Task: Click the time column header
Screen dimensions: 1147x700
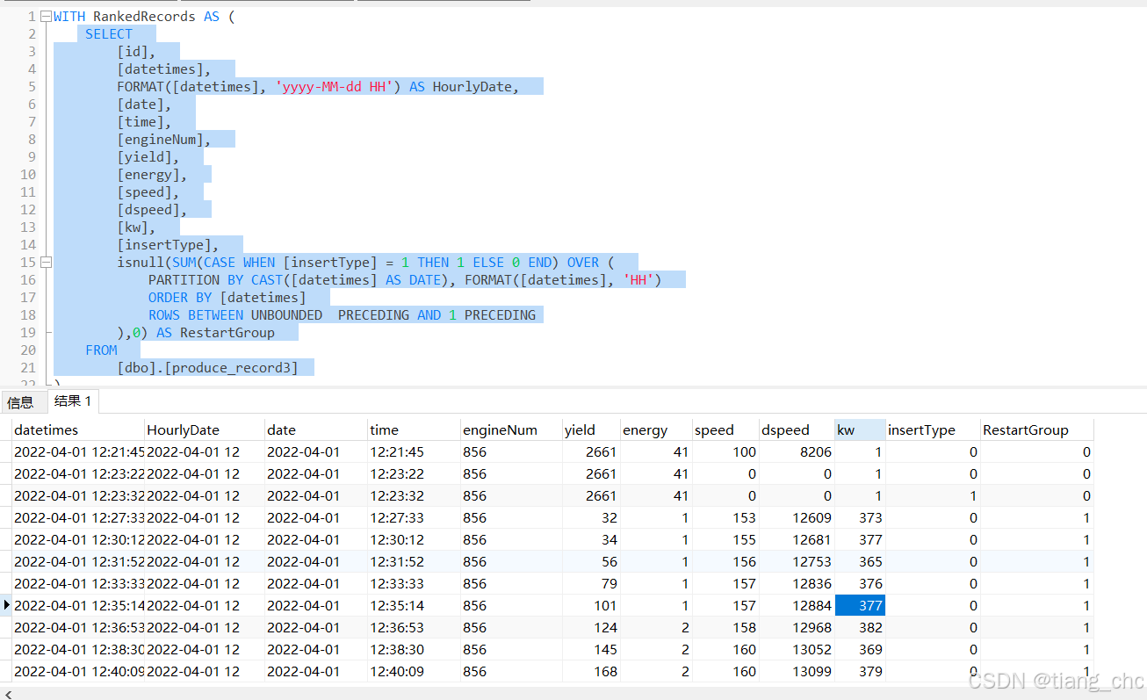Action: tap(414, 430)
